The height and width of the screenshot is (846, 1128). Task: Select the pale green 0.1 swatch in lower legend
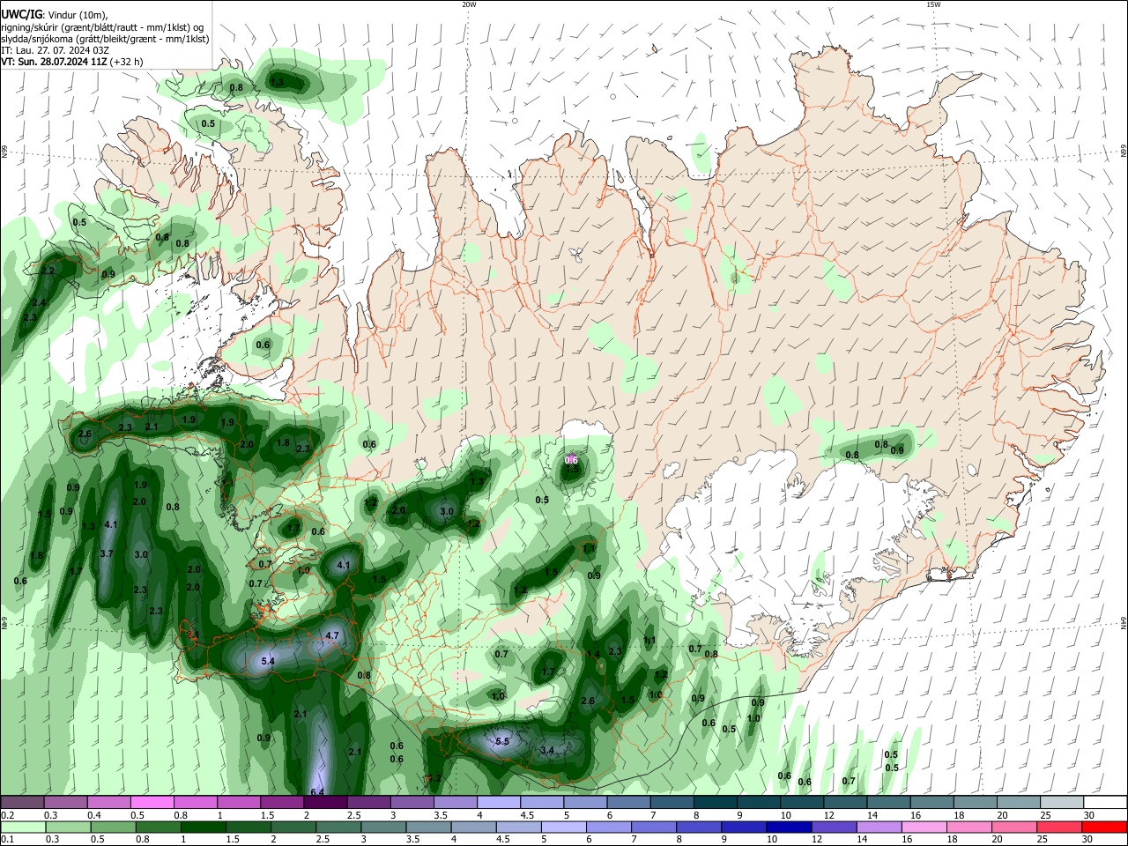(x=23, y=827)
